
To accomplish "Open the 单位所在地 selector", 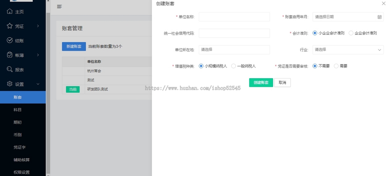I will pos(234,50).
